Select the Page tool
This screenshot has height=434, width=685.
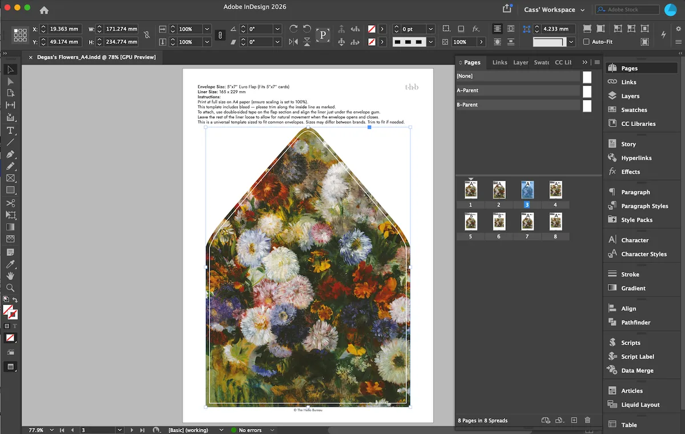(x=10, y=93)
